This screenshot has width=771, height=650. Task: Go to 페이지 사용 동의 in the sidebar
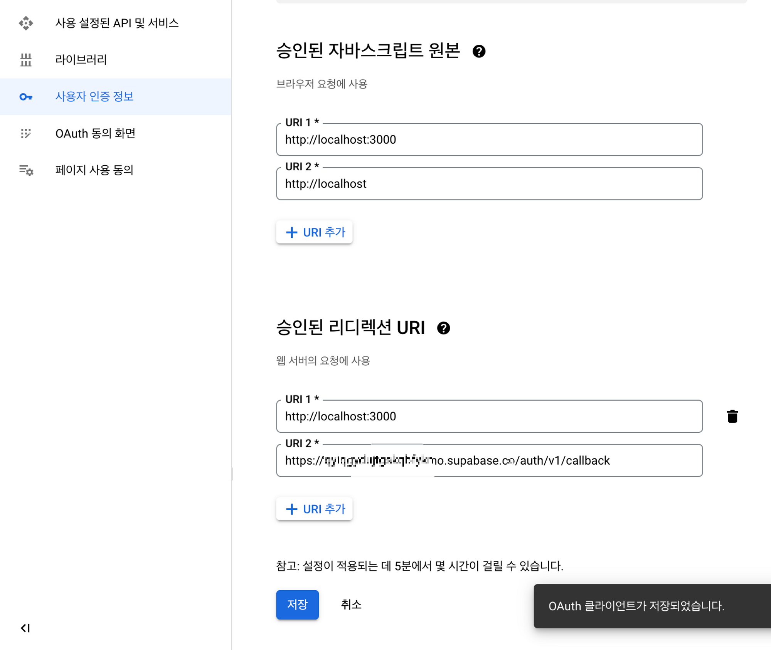(x=94, y=170)
